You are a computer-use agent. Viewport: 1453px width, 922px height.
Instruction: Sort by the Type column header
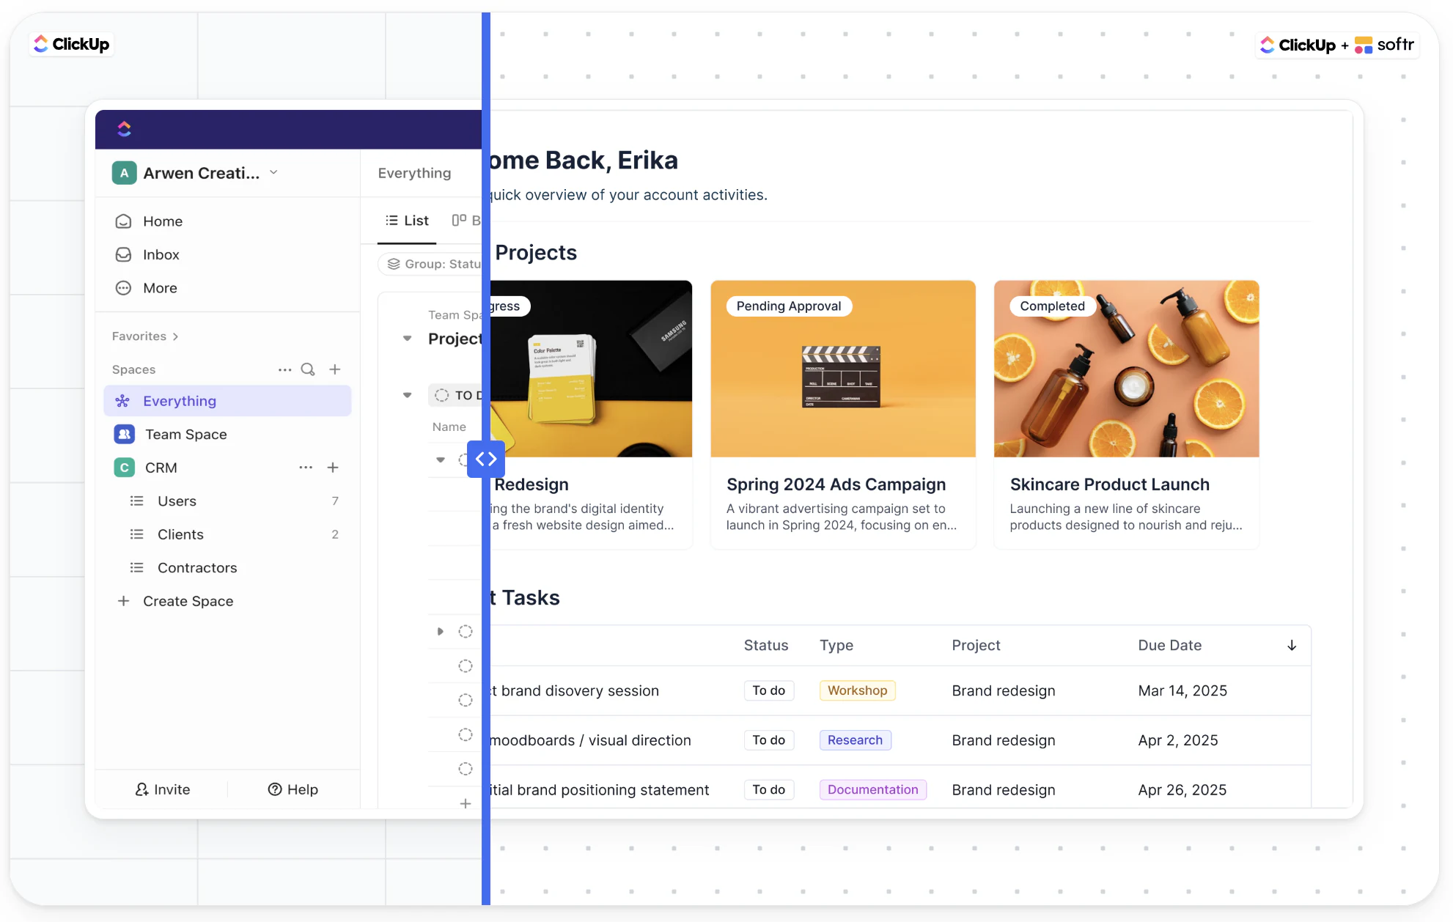[836, 646]
